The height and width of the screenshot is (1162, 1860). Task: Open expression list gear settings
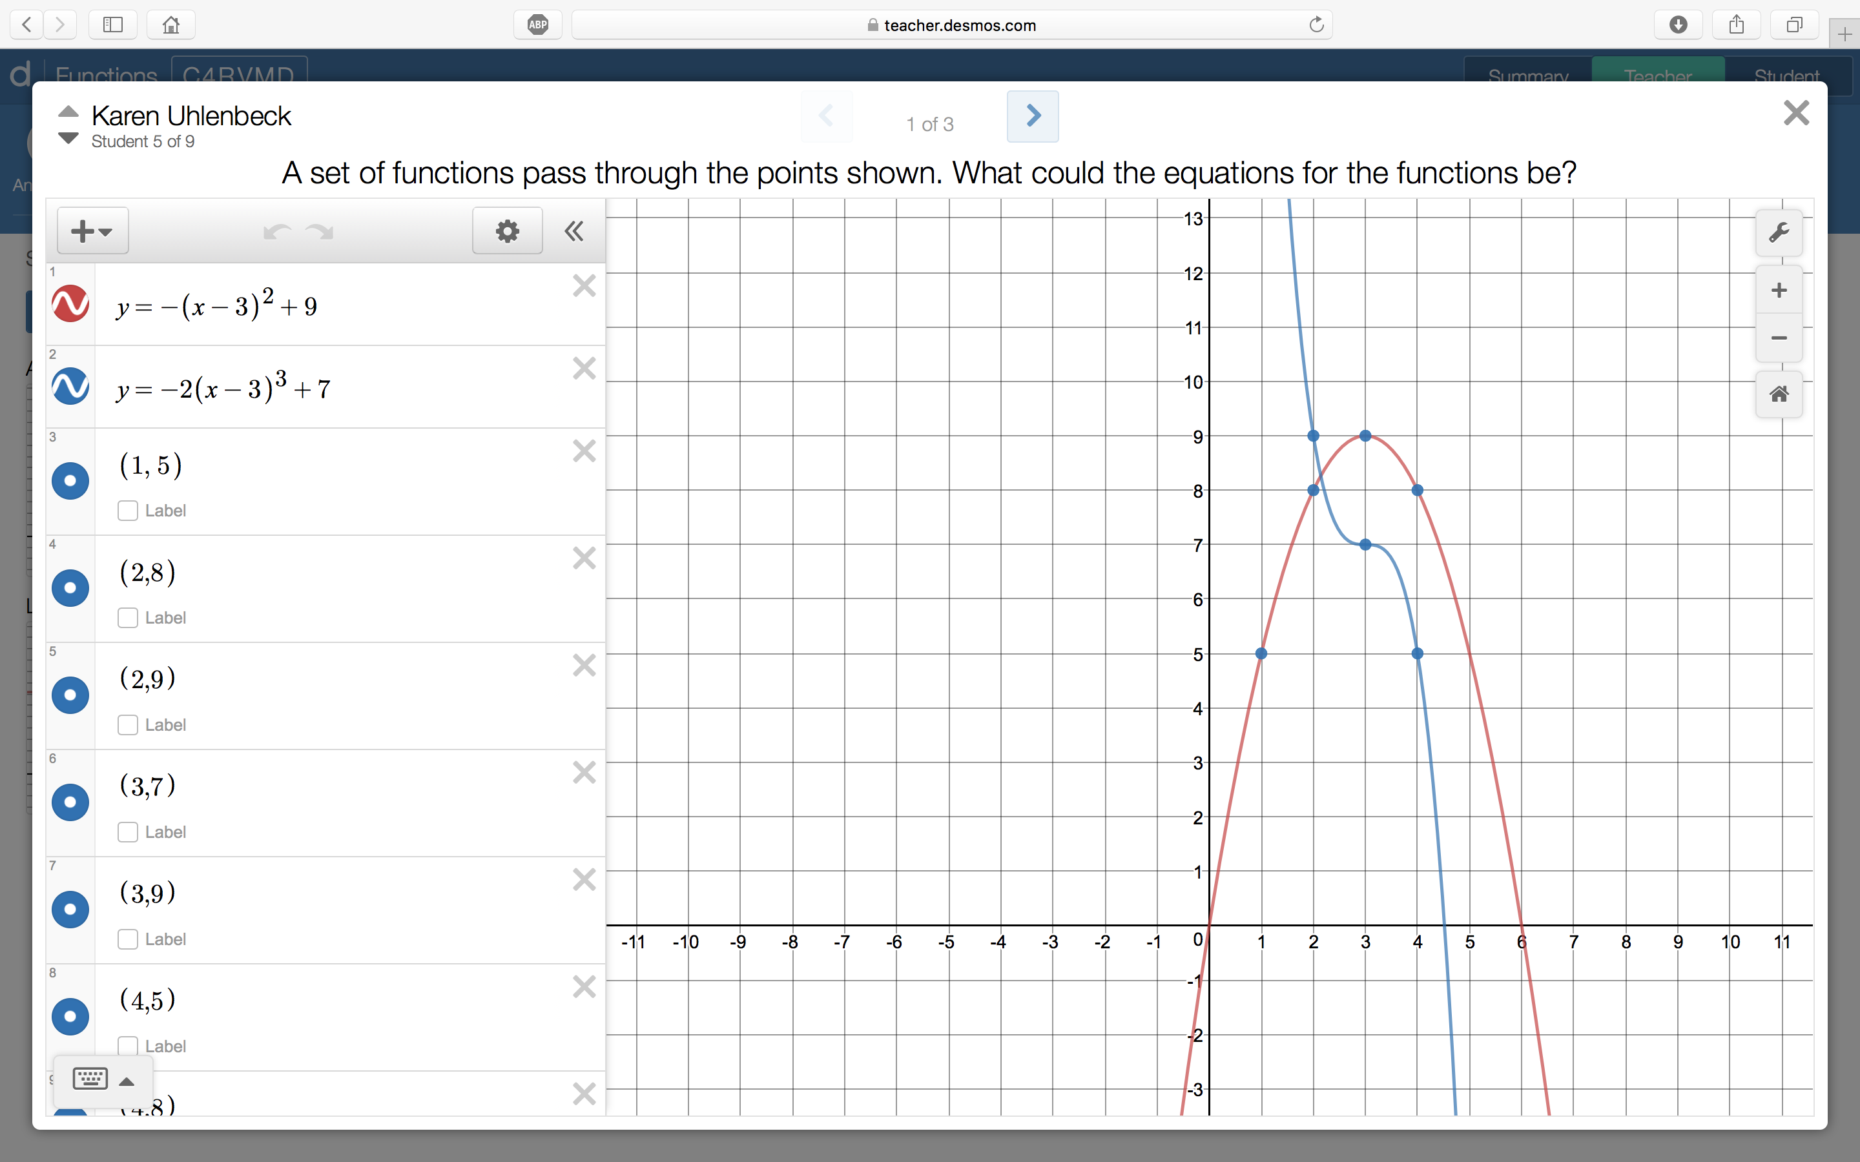tap(507, 230)
